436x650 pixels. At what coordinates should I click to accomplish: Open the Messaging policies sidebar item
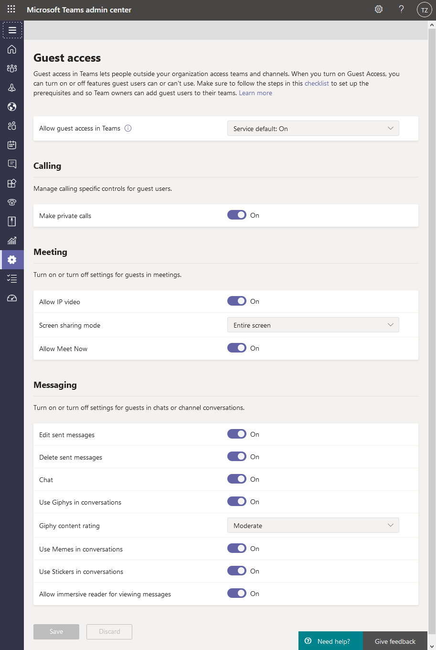(x=12, y=164)
